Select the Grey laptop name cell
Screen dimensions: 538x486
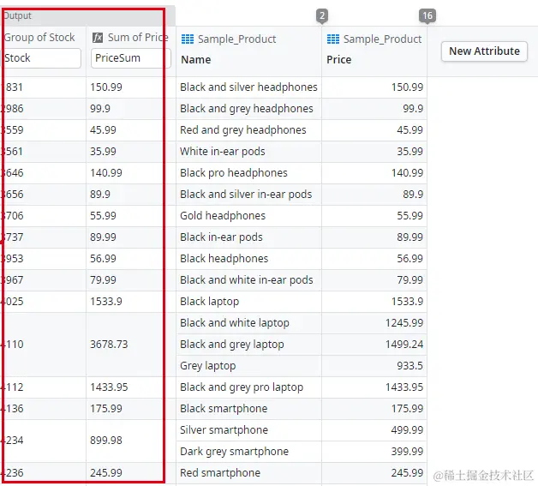coord(248,366)
